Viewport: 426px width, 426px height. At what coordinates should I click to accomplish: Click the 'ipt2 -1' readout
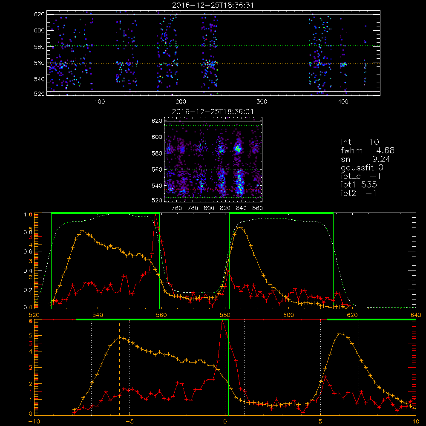click(x=359, y=193)
